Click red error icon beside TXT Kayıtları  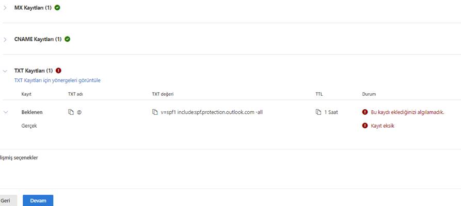click(58, 71)
